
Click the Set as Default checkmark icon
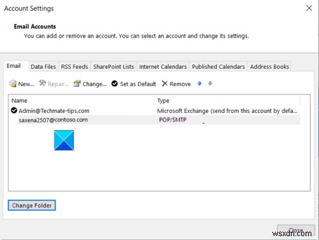[x=114, y=84]
